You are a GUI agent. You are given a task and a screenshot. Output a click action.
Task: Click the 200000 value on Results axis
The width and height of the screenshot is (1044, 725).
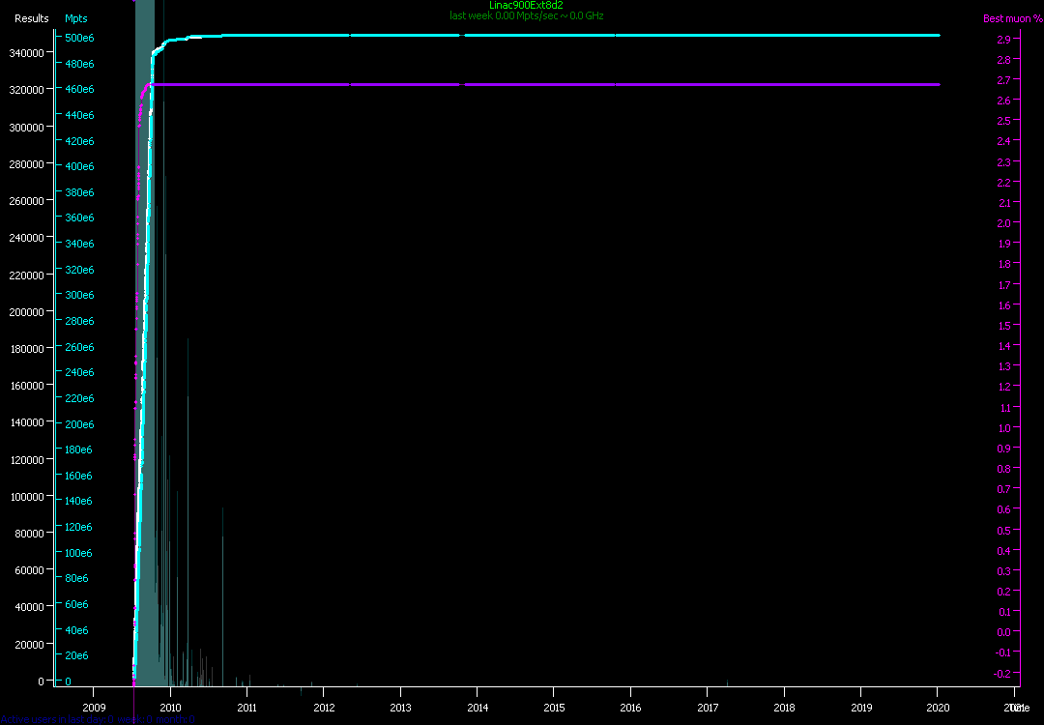tap(27, 312)
